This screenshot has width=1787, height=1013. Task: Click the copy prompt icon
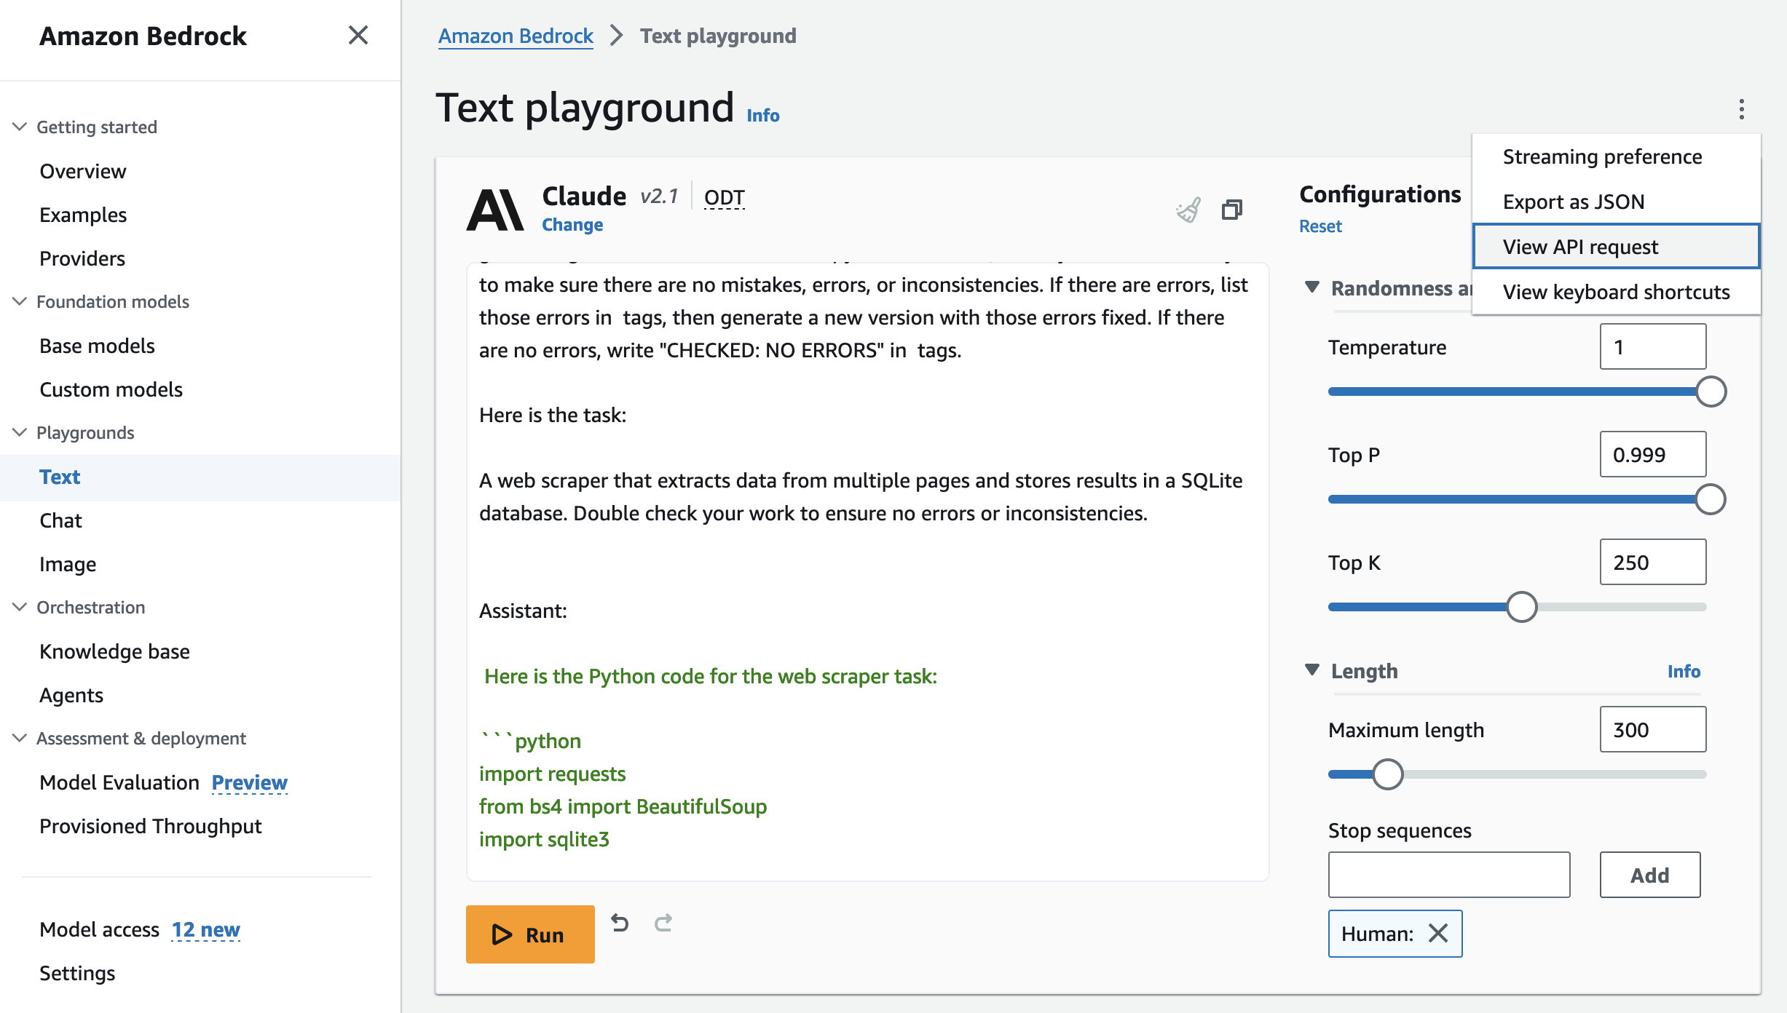[x=1231, y=210]
